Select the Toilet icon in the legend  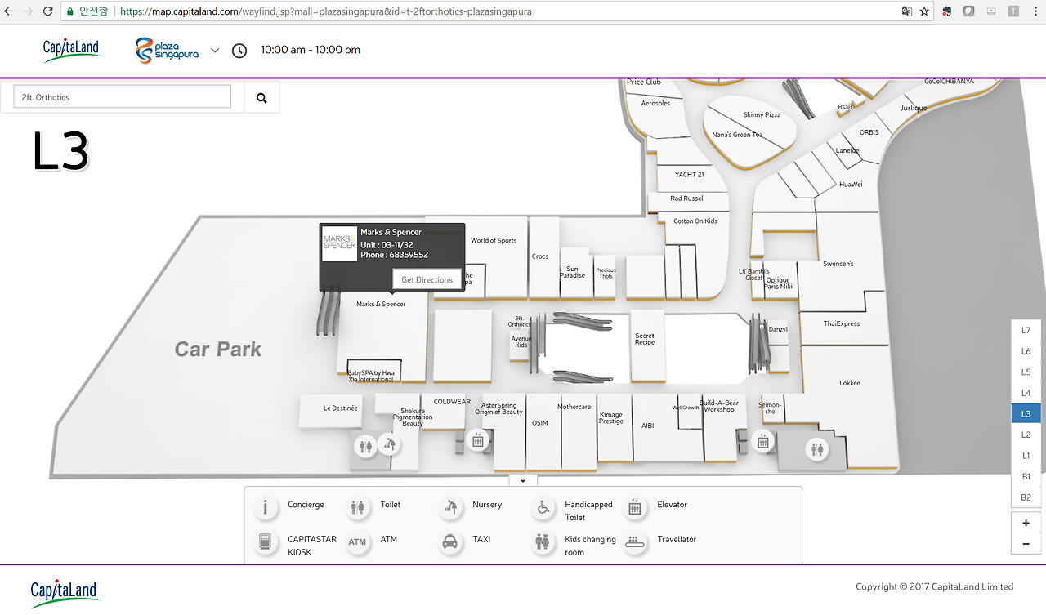358,507
